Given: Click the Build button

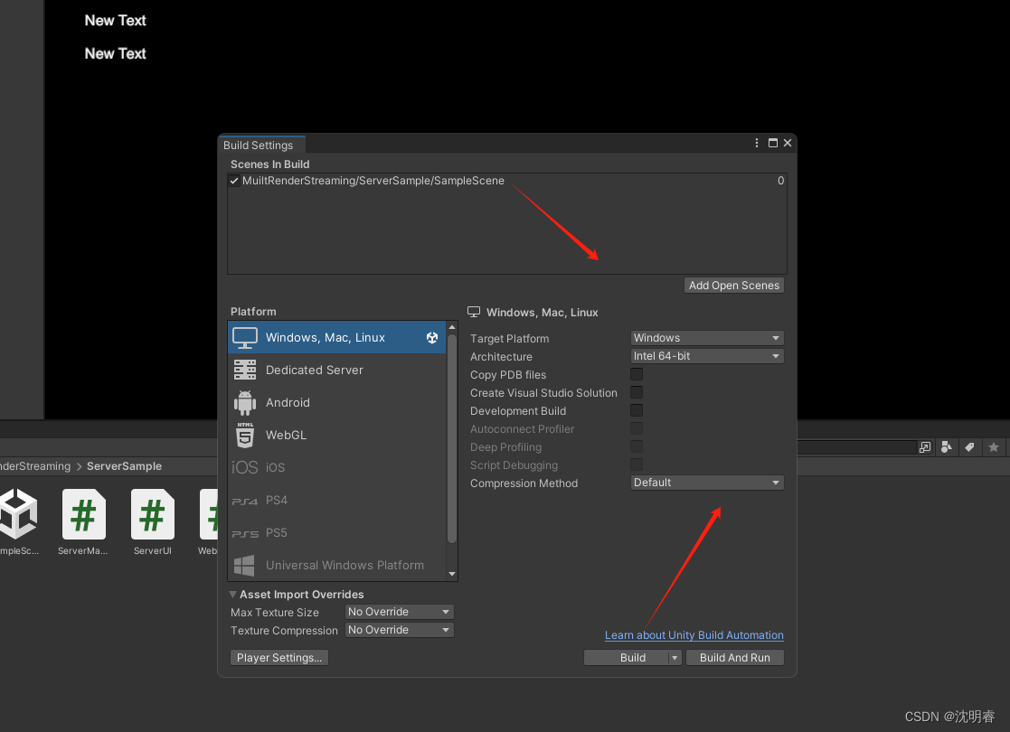Looking at the screenshot, I should (x=627, y=657).
